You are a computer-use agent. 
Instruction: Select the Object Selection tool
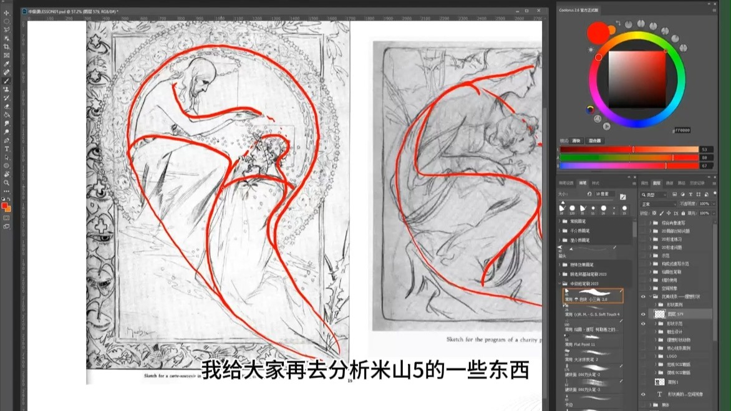coord(6,38)
